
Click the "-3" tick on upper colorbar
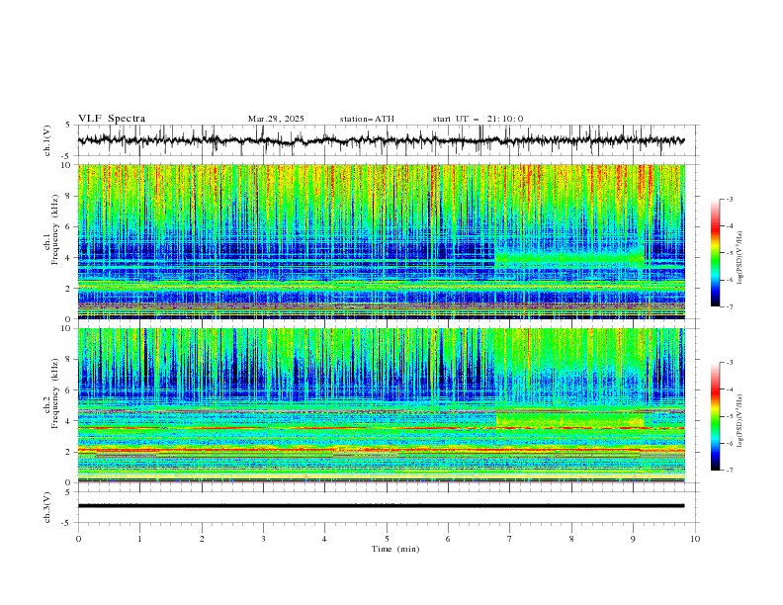point(730,199)
